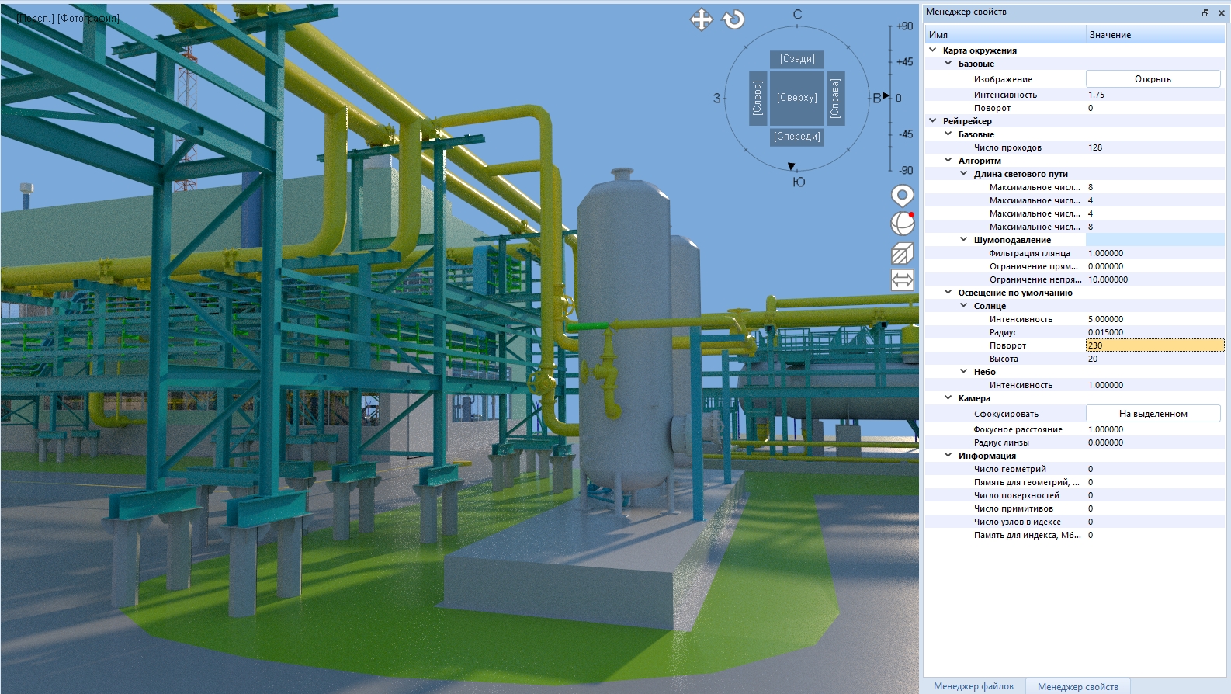Switch to Менеджер файлов tab
Viewport: 1231px width, 694px height.
click(973, 686)
